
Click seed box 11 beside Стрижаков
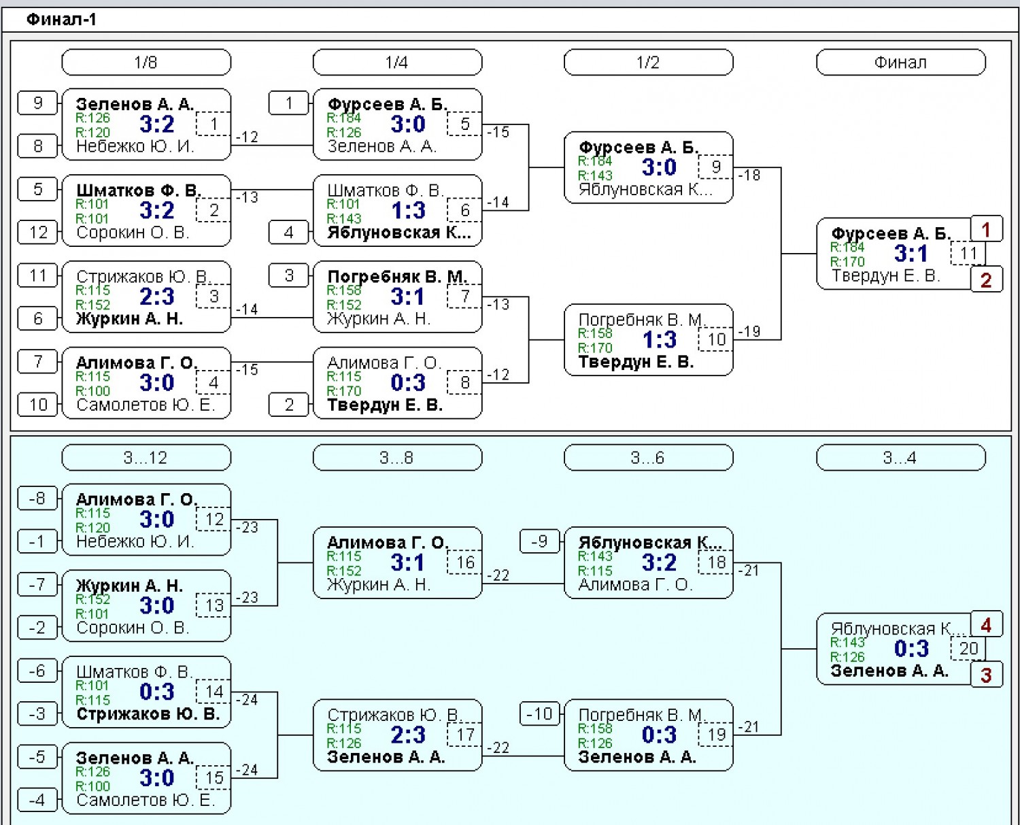pos(38,275)
